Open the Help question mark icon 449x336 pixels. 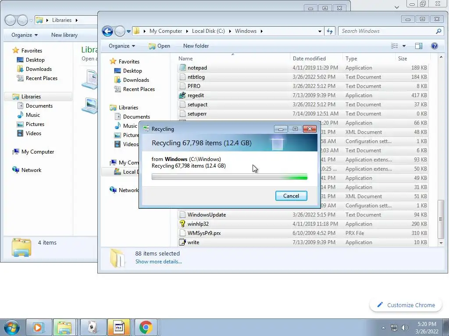434,46
